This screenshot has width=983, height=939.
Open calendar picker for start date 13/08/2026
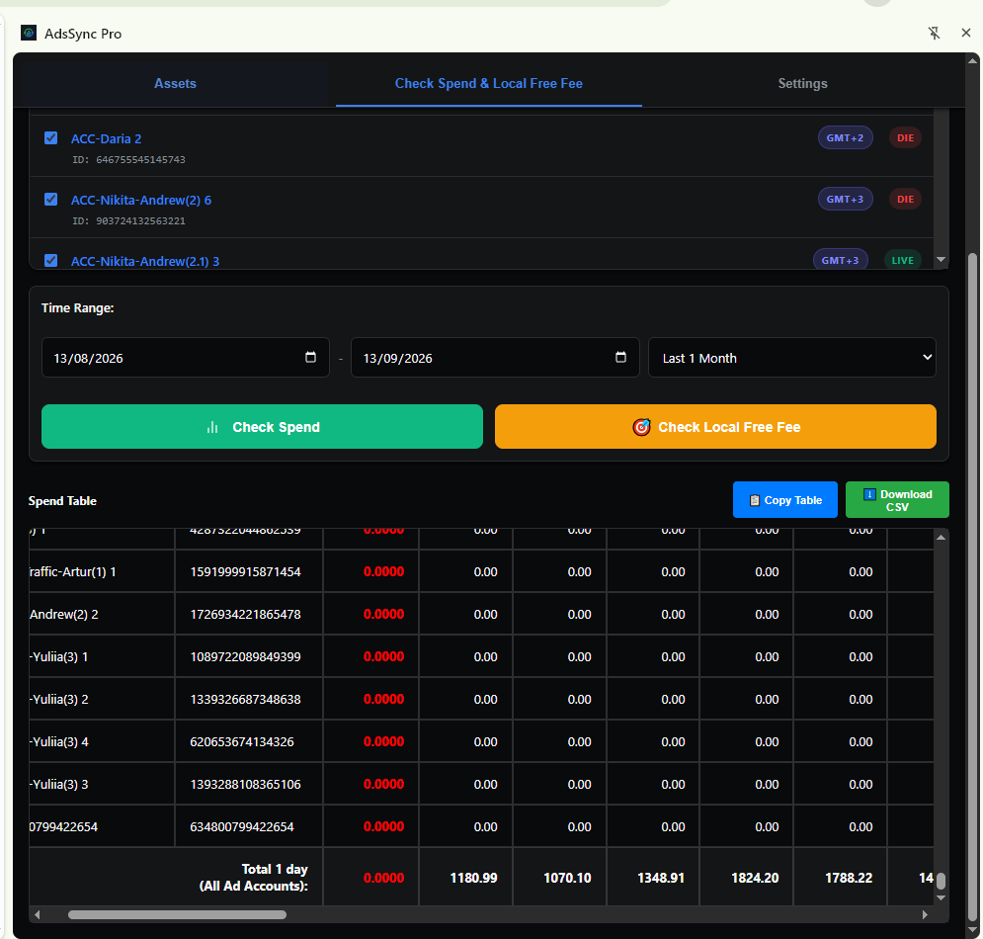click(x=310, y=357)
